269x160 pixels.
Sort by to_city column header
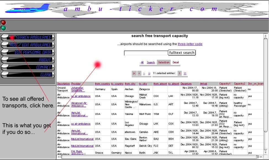coord(143,84)
